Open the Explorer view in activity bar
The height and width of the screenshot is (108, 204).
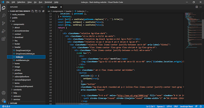pyautogui.click(x=4, y=8)
